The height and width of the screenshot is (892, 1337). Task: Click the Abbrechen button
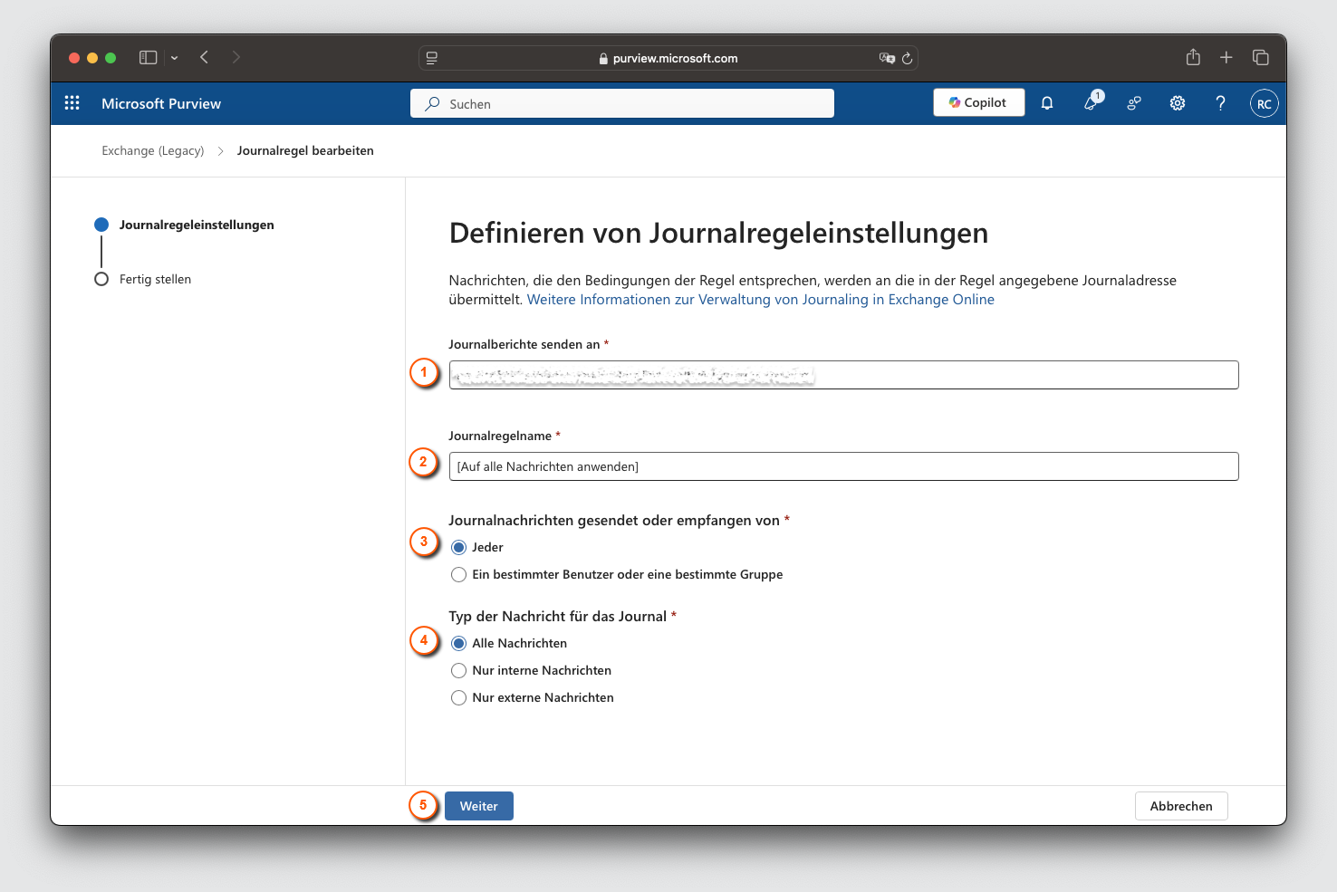tap(1181, 806)
